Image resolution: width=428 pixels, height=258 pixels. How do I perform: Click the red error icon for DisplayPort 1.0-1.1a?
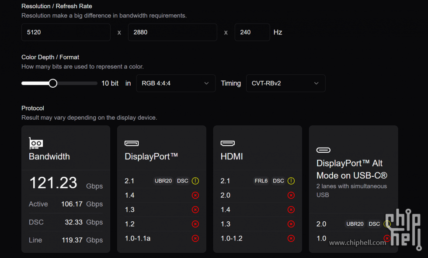[x=195, y=238]
